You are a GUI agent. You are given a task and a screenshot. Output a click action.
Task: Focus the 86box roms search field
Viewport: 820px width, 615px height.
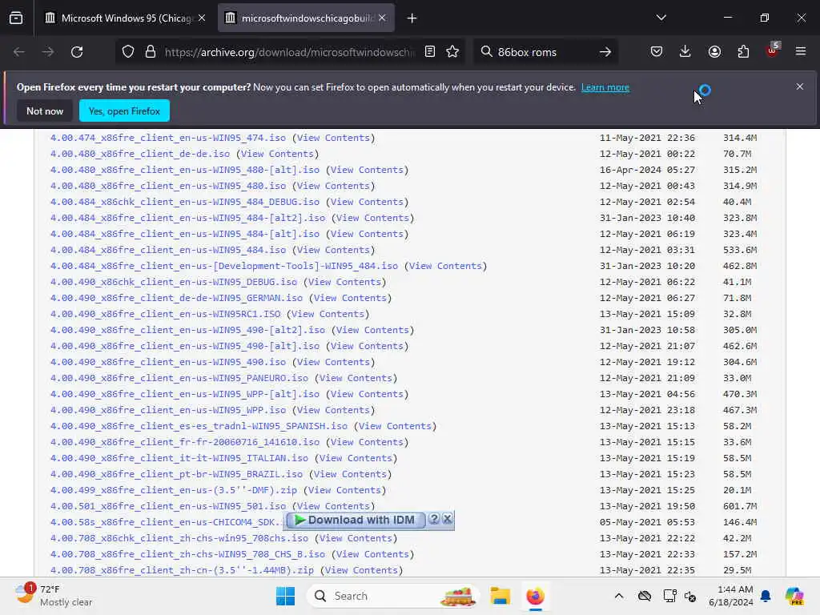pyautogui.click(x=544, y=52)
